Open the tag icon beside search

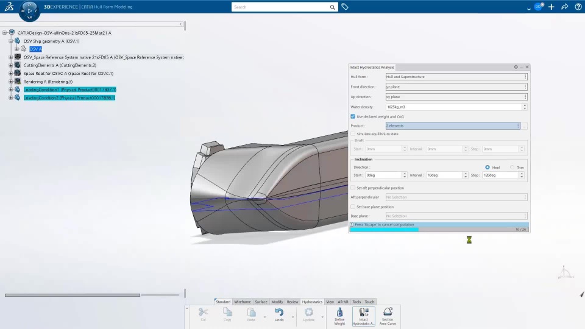pyautogui.click(x=345, y=7)
